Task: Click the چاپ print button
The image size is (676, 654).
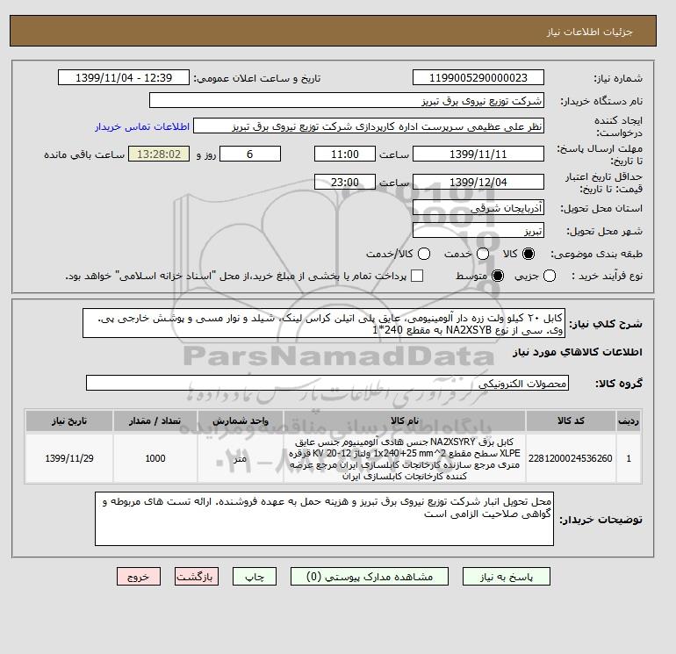Action: coord(255,577)
